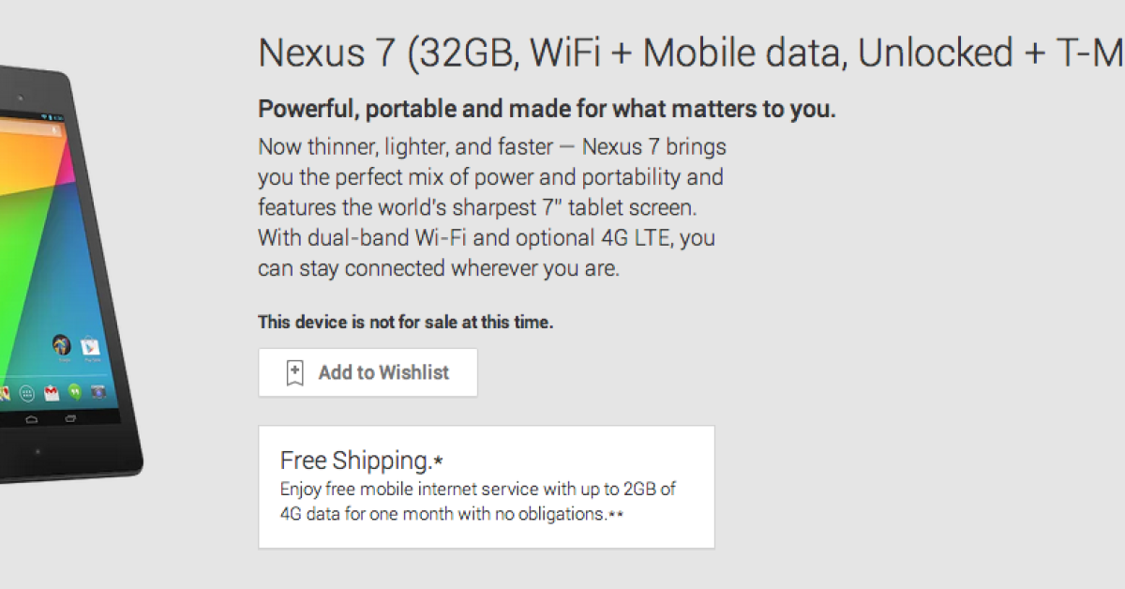The image size is (1125, 589).
Task: Click the bookmark icon beside Add to Wishlist
Action: (294, 372)
